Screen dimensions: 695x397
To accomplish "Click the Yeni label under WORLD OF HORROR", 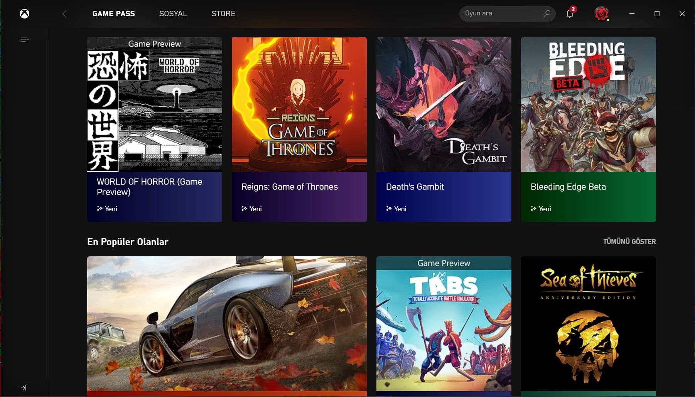I will [111, 209].
